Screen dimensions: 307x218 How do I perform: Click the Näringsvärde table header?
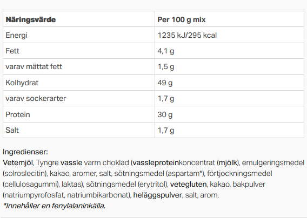pos(31,19)
